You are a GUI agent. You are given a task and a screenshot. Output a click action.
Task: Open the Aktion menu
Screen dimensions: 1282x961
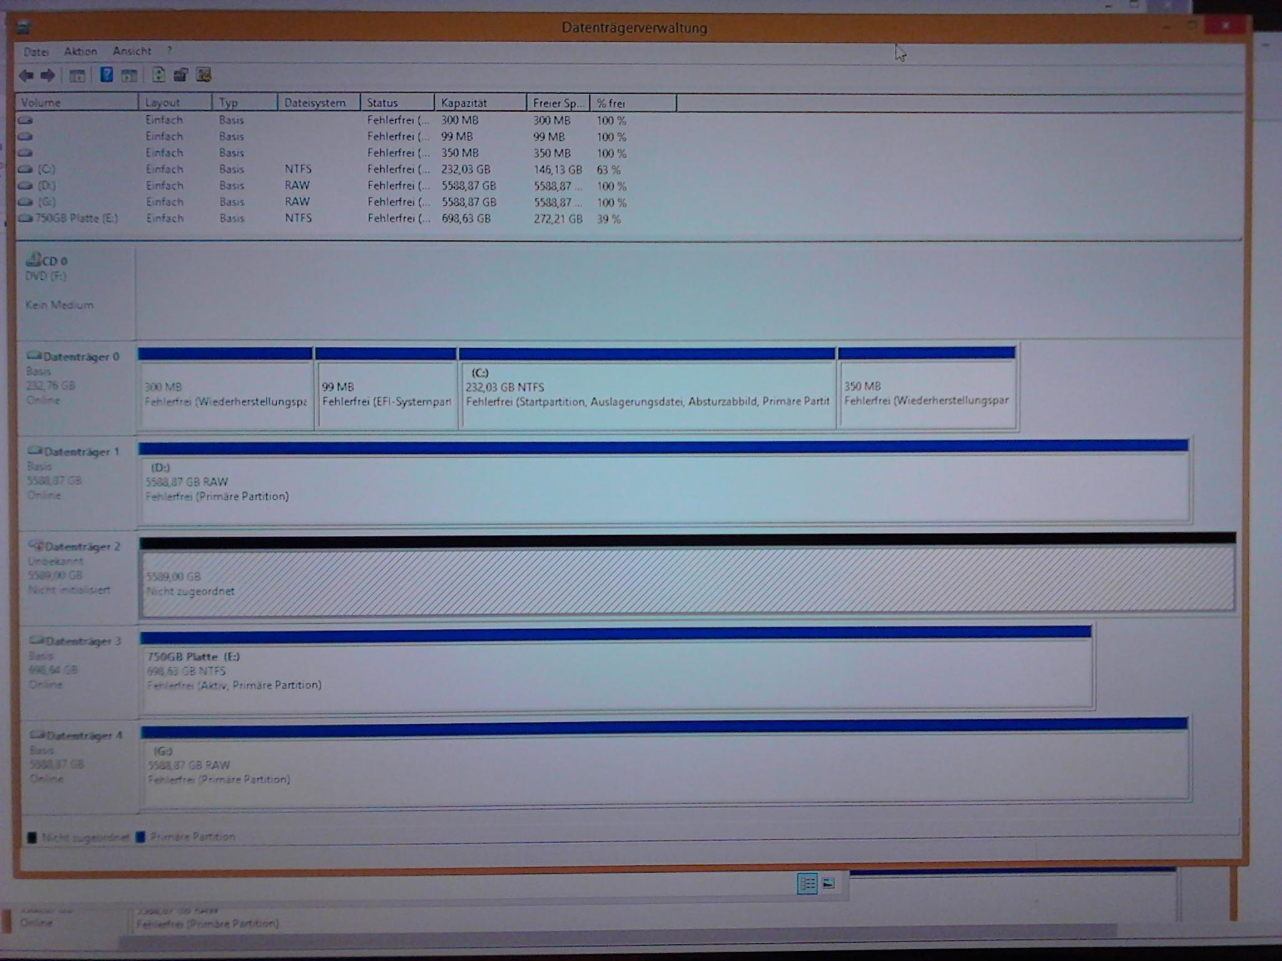[80, 51]
